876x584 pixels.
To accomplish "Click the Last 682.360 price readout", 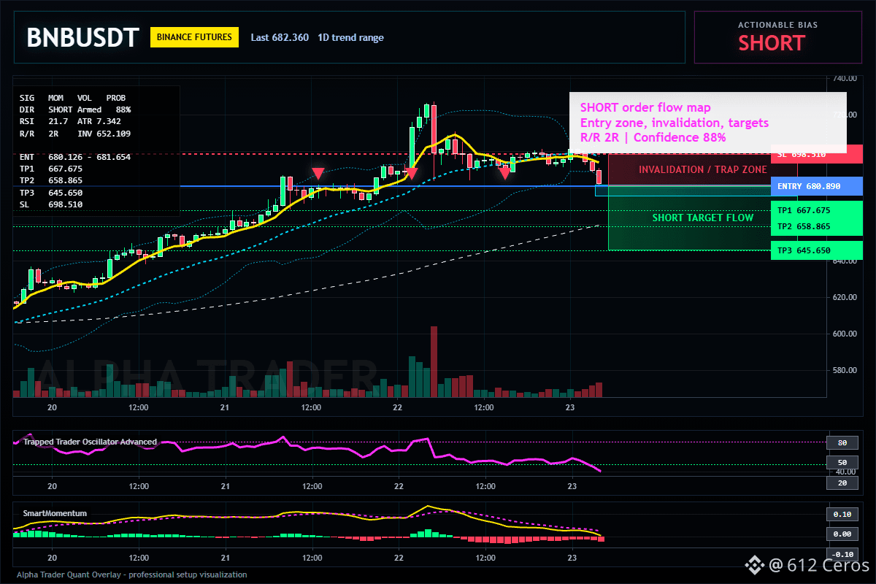I will click(x=280, y=37).
